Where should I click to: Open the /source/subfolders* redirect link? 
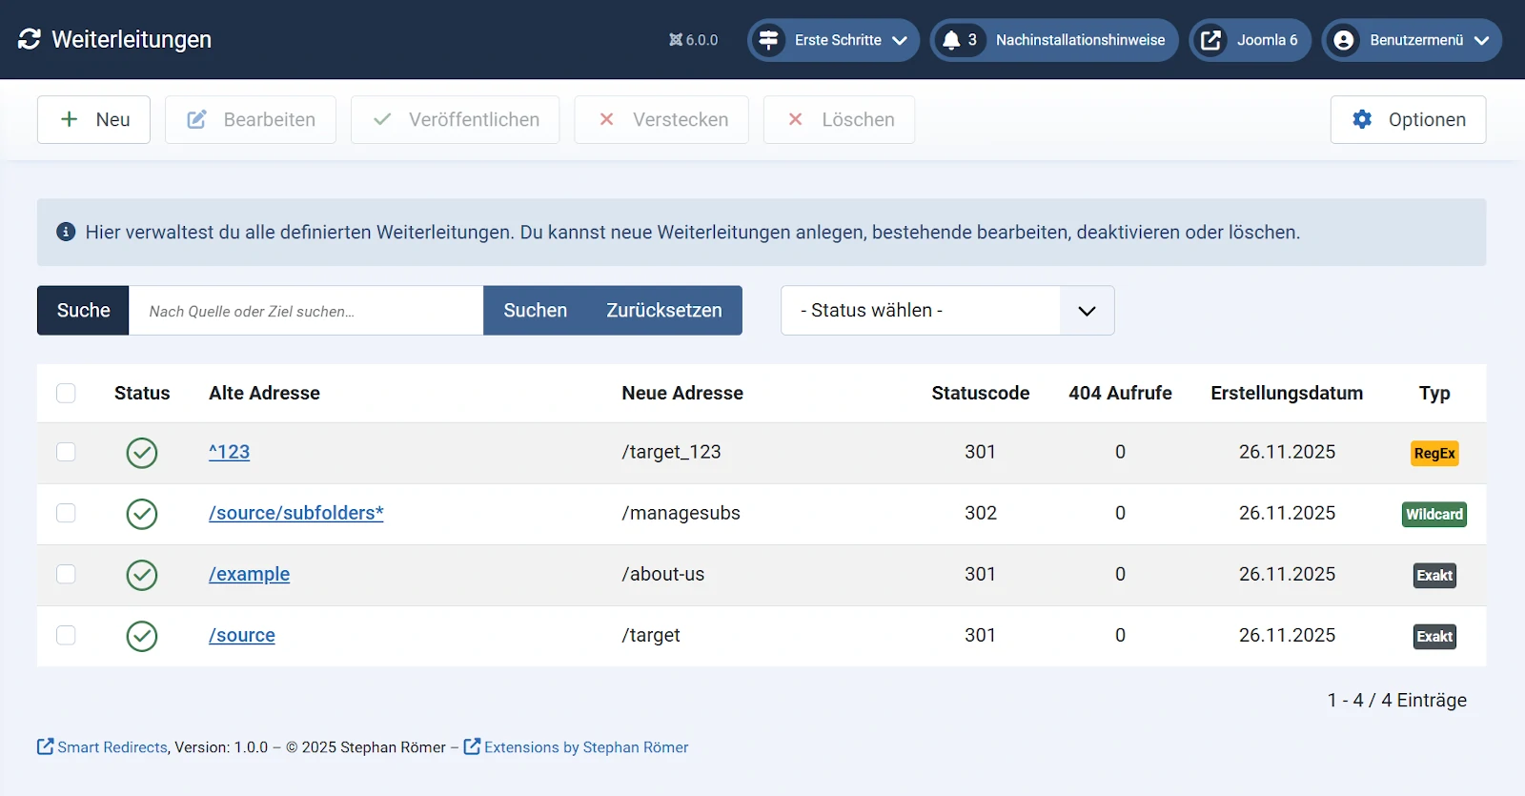click(x=295, y=513)
